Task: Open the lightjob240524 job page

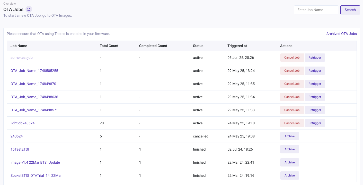Action: pyautogui.click(x=23, y=123)
